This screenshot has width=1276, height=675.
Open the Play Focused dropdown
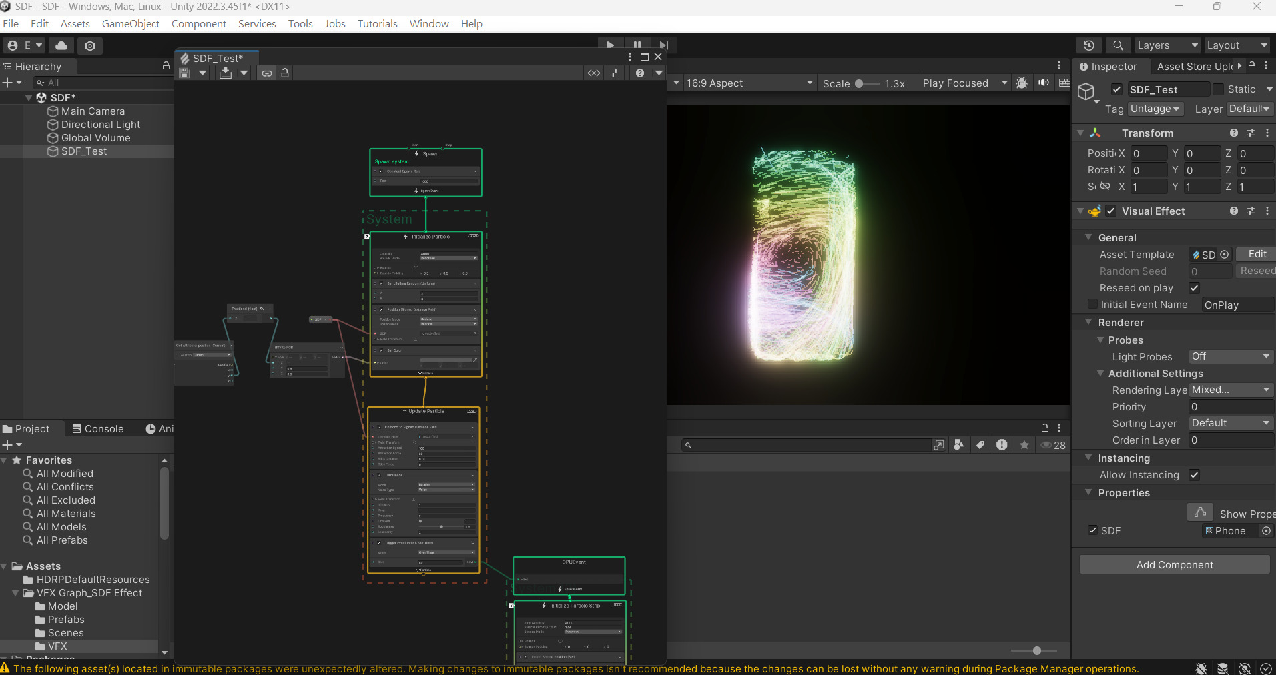pyautogui.click(x=964, y=83)
